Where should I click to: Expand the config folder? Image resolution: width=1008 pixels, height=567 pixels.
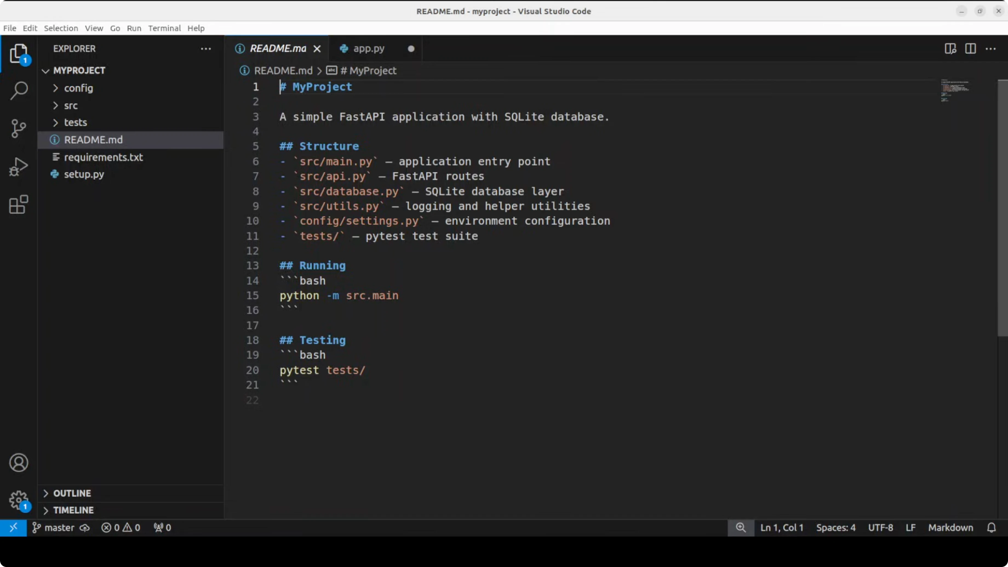pos(78,88)
